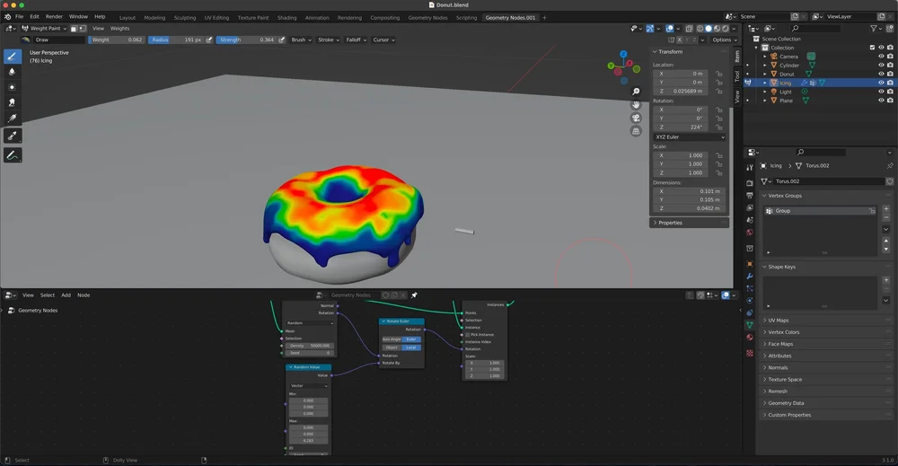Hide the Camera object in outliner
Screen dimensions: 898x466
pyautogui.click(x=882, y=56)
